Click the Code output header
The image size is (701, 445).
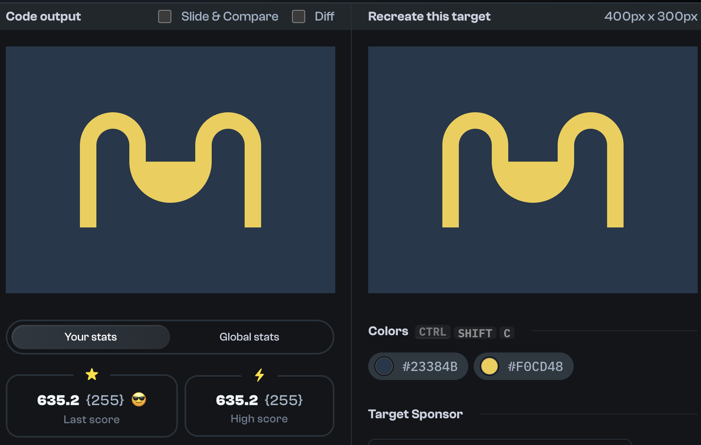(43, 16)
